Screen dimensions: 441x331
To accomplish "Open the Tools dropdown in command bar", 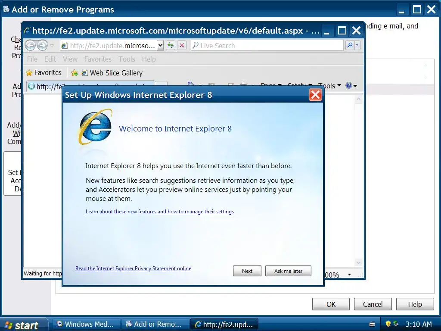I will 329,86.
